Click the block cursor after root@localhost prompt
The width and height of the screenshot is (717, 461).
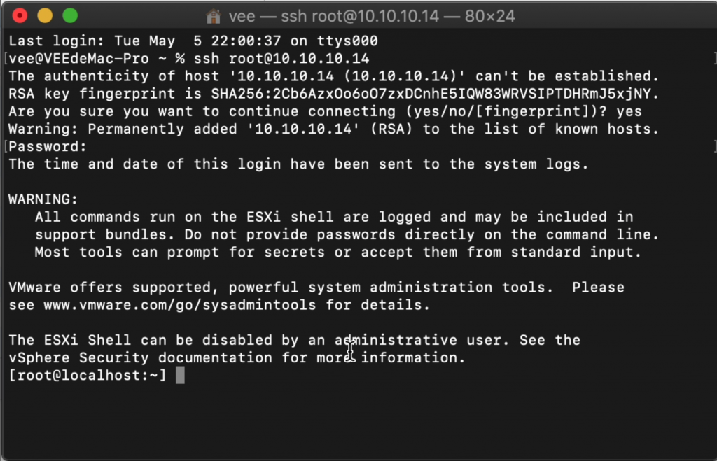pyautogui.click(x=180, y=375)
